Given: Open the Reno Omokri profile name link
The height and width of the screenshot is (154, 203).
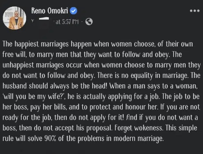Looking at the screenshot, I should (x=50, y=11).
